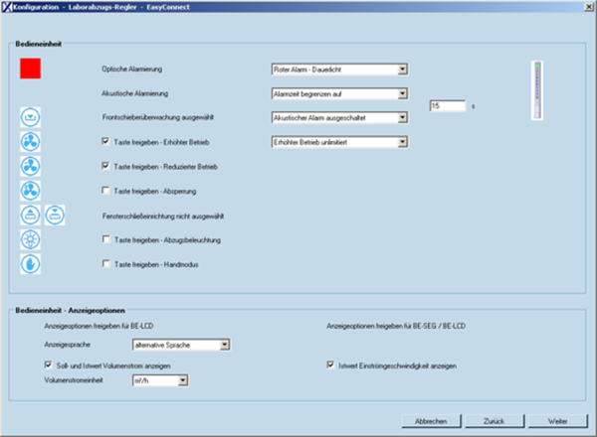The image size is (597, 437).
Task: Enable Taste freigeben - Absperrung checkbox
Action: pos(106,190)
